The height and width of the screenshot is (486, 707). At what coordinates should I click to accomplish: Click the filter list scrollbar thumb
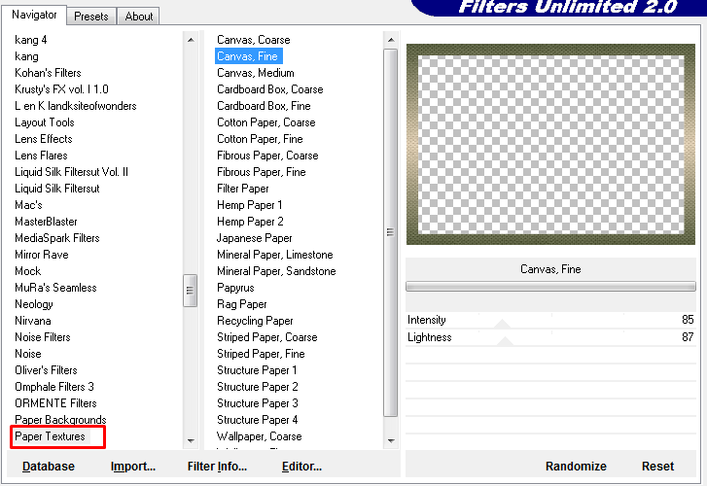(390, 231)
